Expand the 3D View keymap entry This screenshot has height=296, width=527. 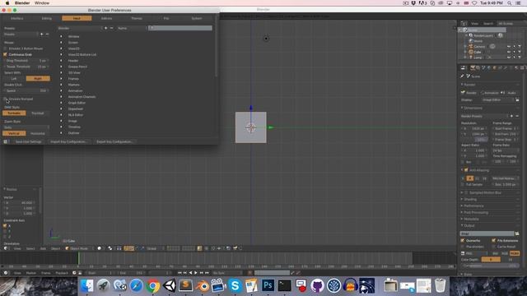[x=61, y=72]
